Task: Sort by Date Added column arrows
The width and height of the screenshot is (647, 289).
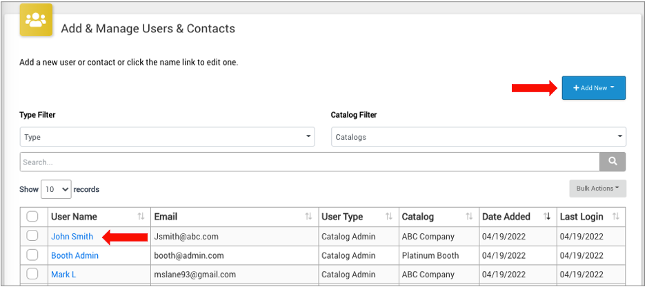Action: coord(547,217)
